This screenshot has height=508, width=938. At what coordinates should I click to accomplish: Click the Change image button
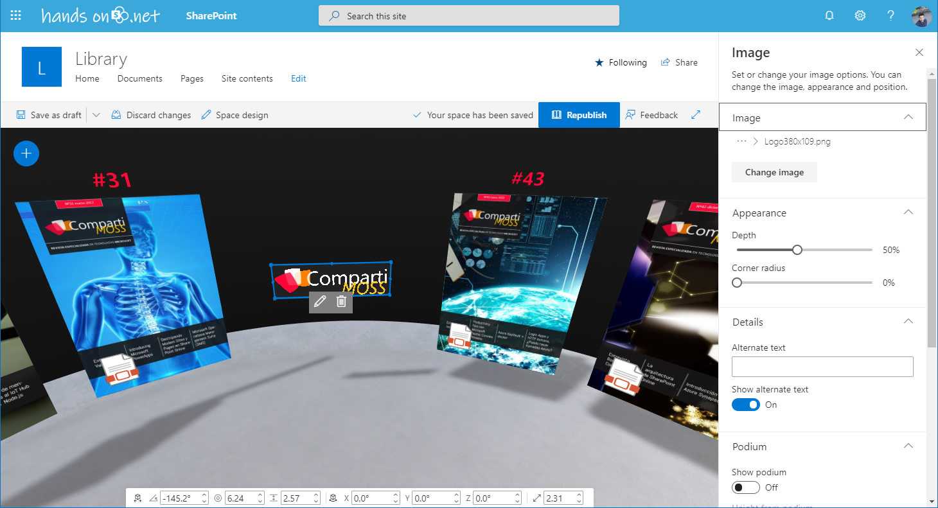(x=774, y=172)
